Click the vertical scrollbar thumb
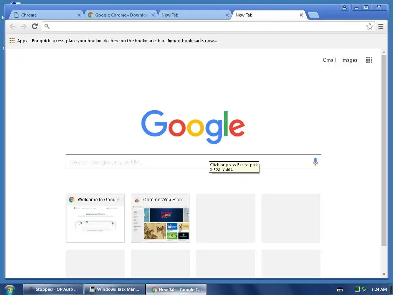This screenshot has width=393, height=295. (384, 150)
